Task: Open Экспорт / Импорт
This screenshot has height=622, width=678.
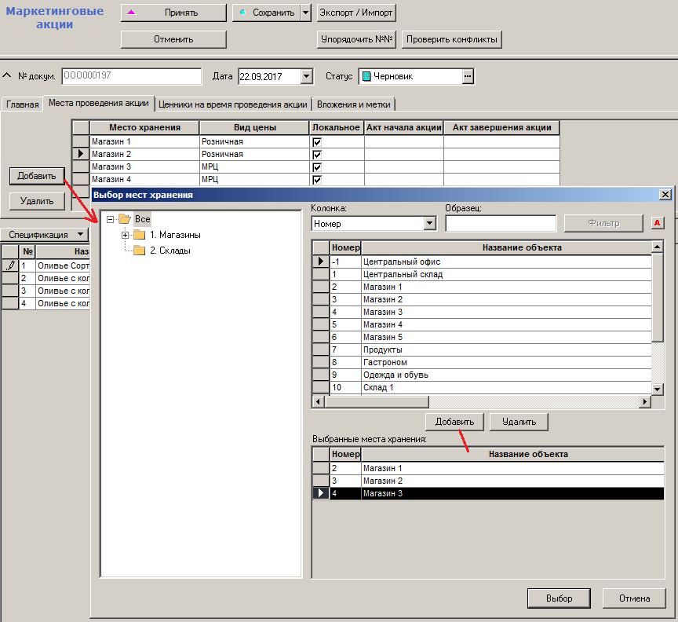Action: (x=355, y=13)
